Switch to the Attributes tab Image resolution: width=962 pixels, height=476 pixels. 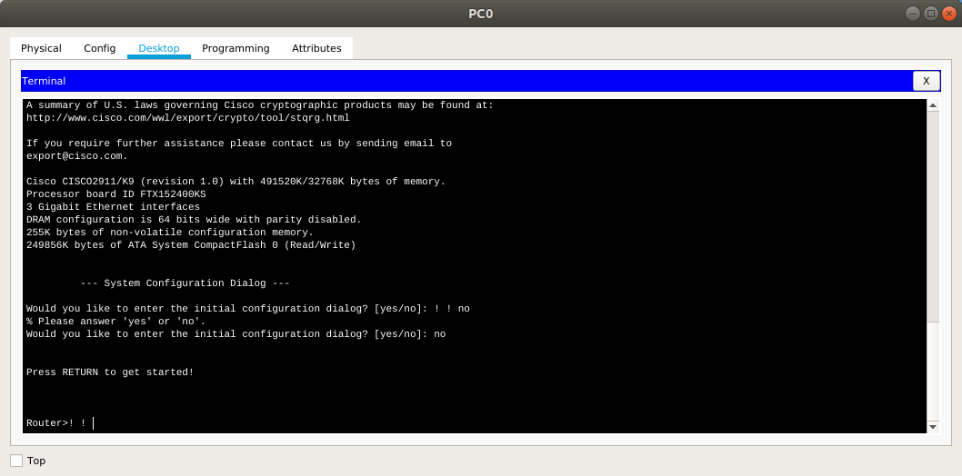[x=316, y=48]
